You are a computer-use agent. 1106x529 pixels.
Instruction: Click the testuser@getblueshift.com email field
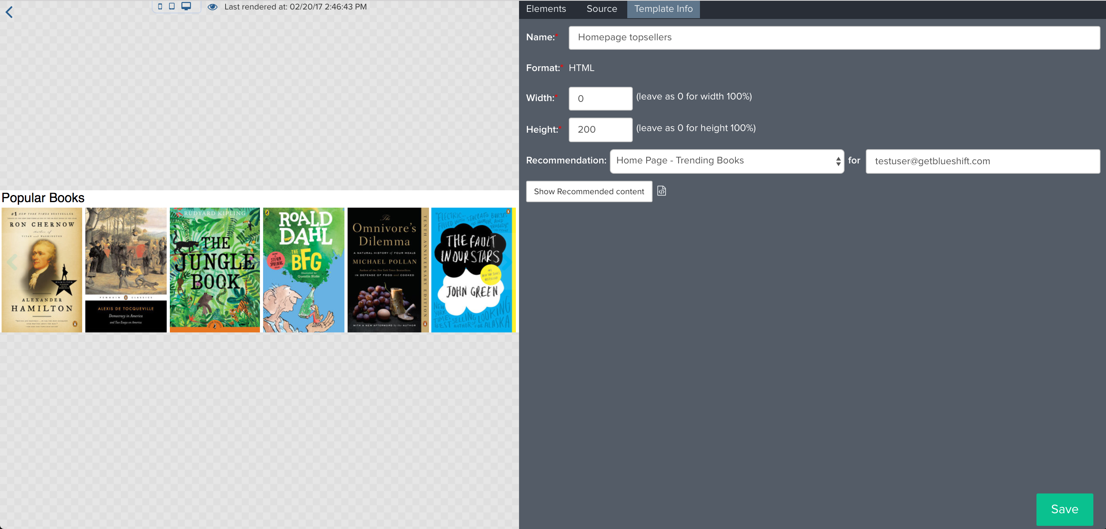pyautogui.click(x=983, y=161)
